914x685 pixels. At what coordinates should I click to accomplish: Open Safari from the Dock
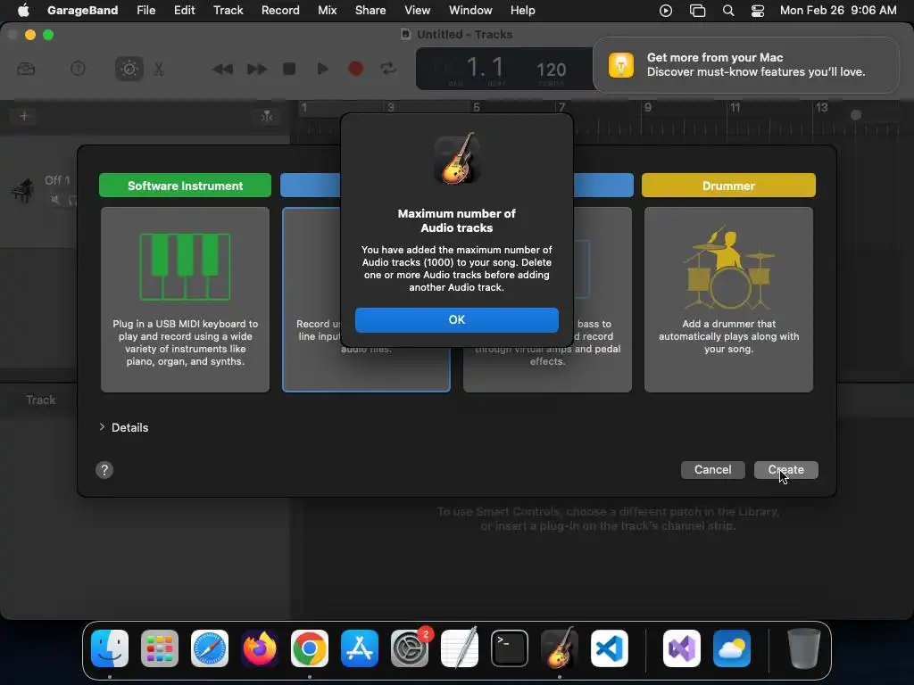coord(210,648)
